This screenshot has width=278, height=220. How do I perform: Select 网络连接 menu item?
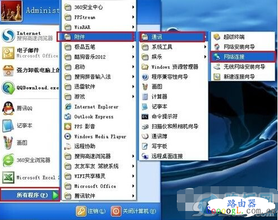[x=243, y=57]
